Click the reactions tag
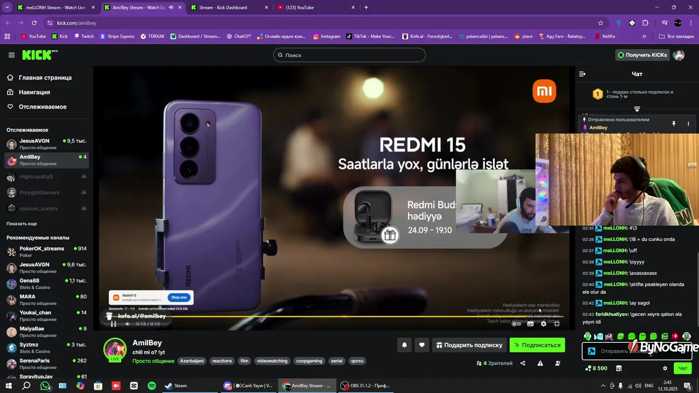 coord(222,361)
